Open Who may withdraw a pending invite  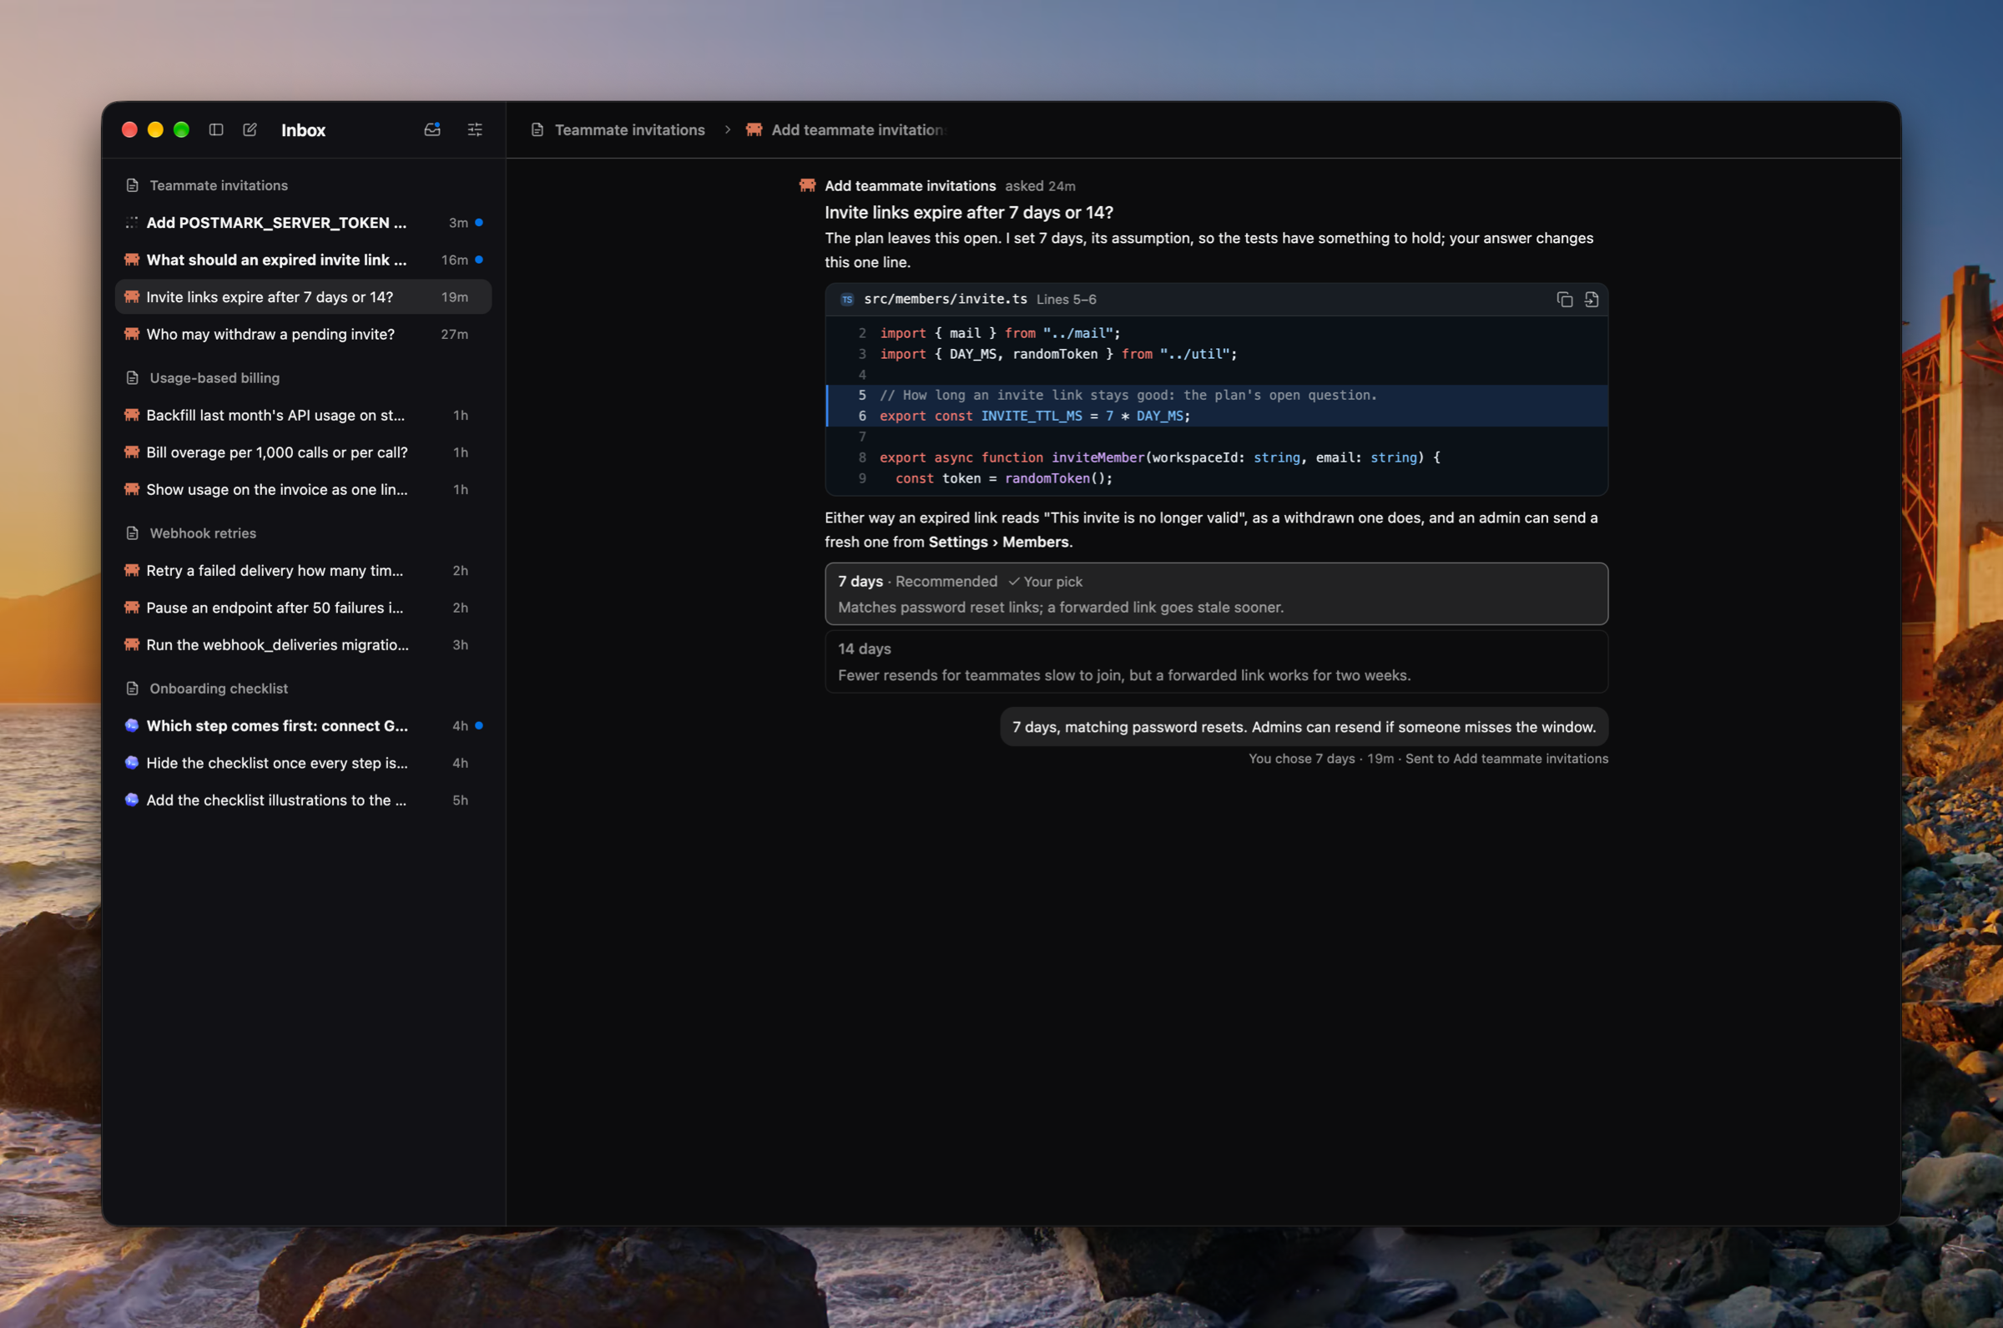point(303,335)
